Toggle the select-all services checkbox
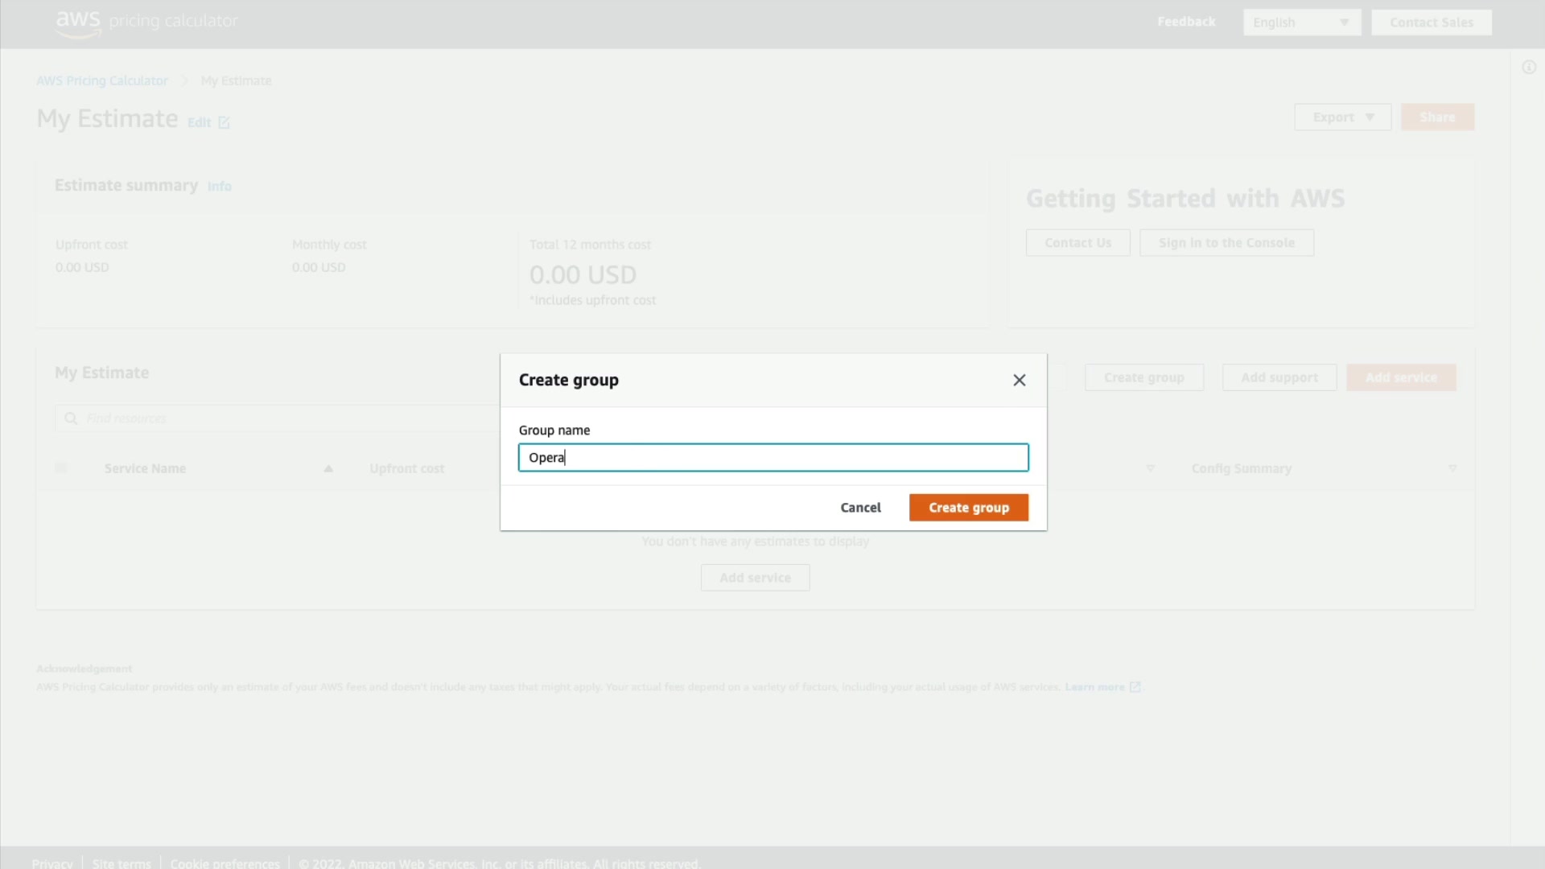This screenshot has width=1545, height=869. pos(61,467)
